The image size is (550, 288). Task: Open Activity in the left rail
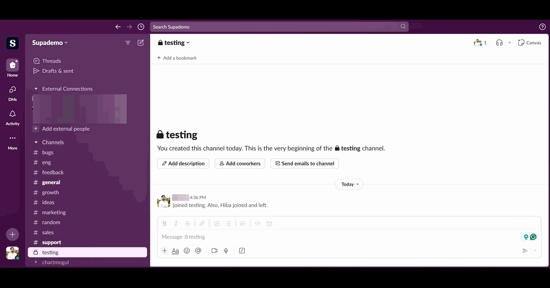point(12,117)
